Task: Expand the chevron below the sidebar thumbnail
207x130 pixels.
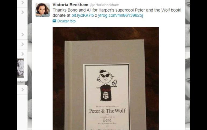Action: click(23, 90)
